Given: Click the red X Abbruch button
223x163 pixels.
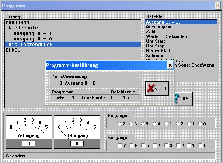Looking at the screenshot, I should (157, 89).
